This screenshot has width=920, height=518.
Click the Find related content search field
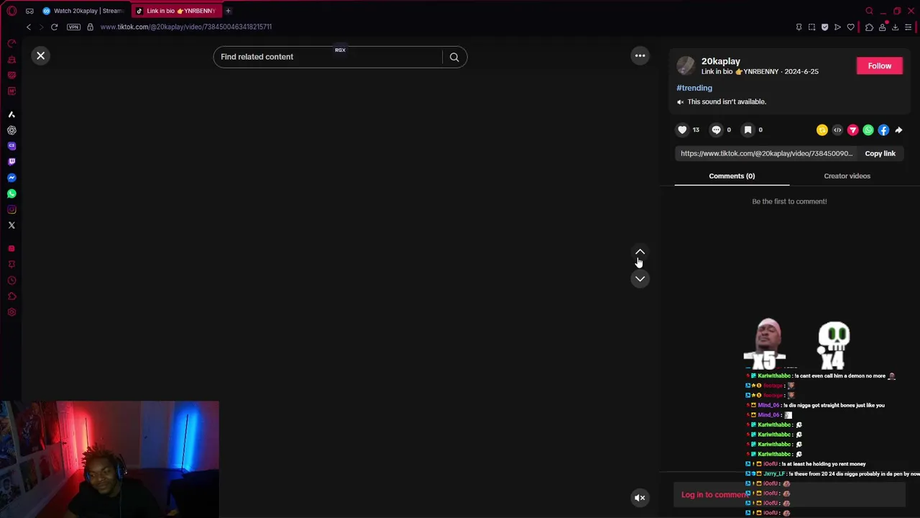point(328,57)
